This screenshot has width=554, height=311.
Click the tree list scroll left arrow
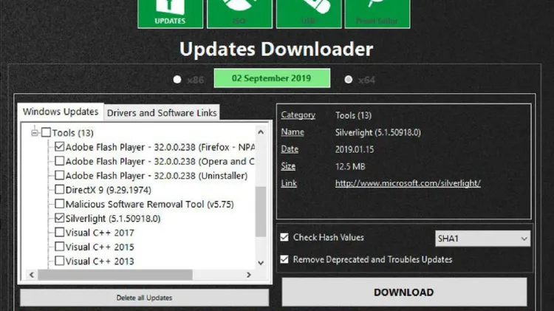(32, 275)
